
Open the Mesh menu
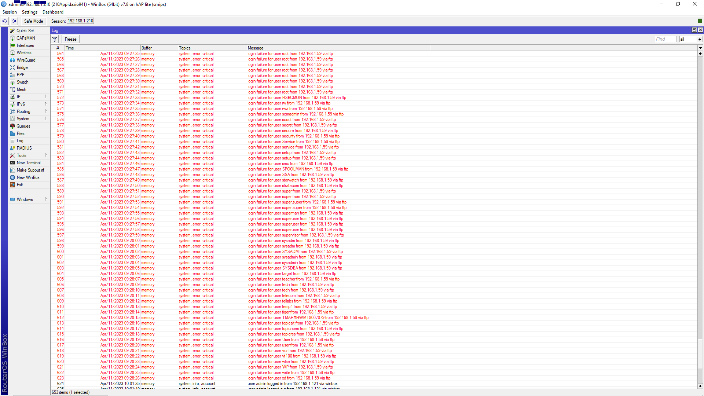click(21, 89)
